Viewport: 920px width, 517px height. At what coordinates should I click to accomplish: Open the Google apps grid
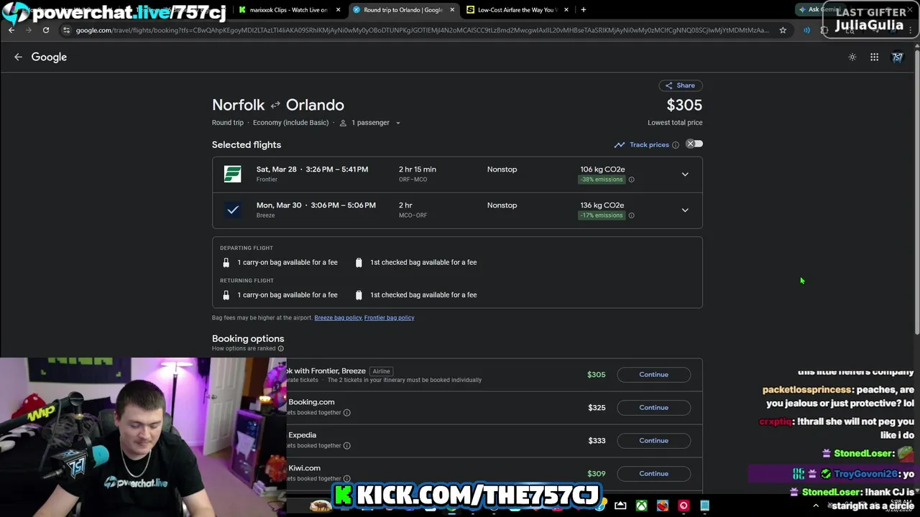coord(874,57)
